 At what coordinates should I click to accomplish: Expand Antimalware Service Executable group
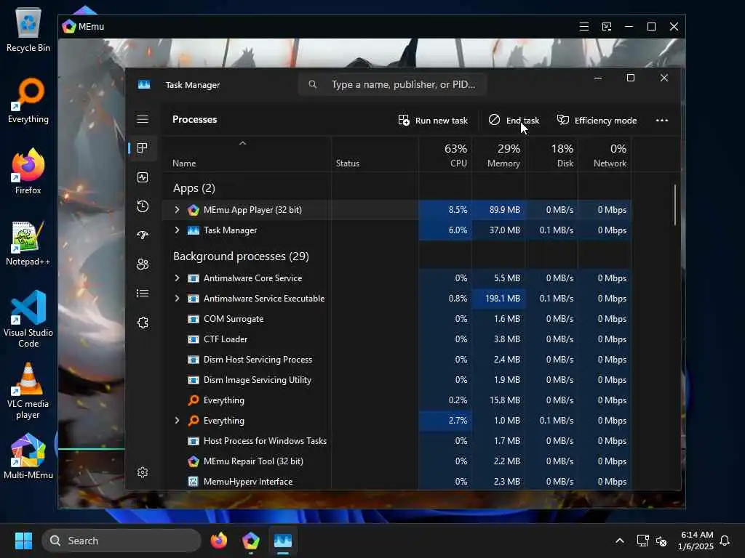click(177, 299)
